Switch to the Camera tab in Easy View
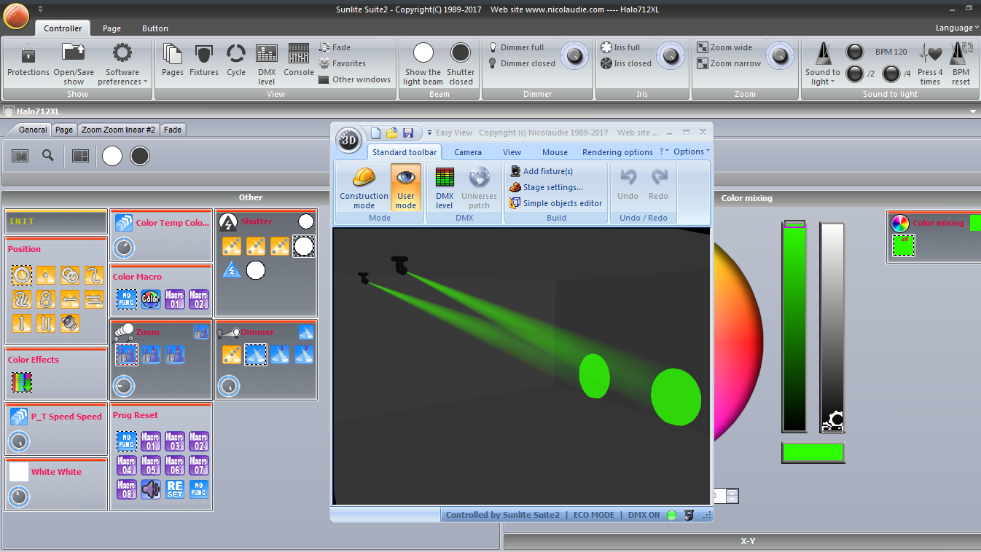The image size is (981, 552). pyautogui.click(x=468, y=152)
